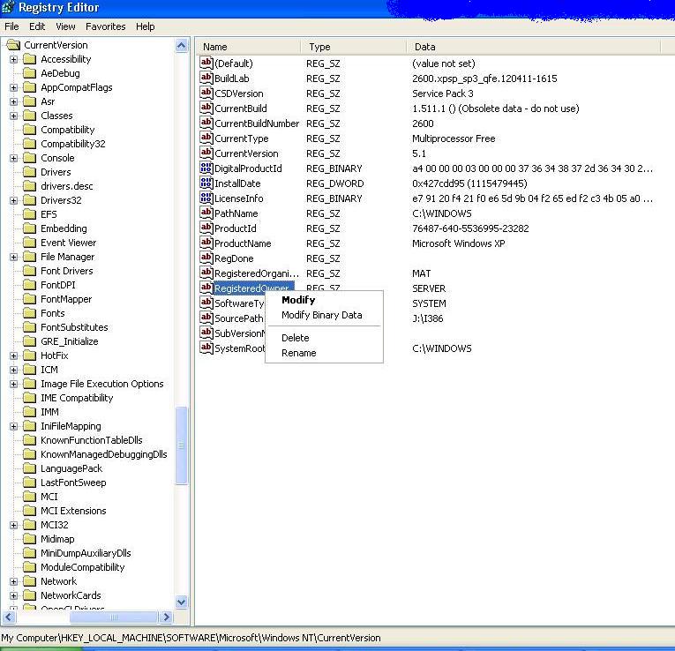Viewport: 675px width, 651px height.
Task: Open the View menu
Action: point(65,26)
